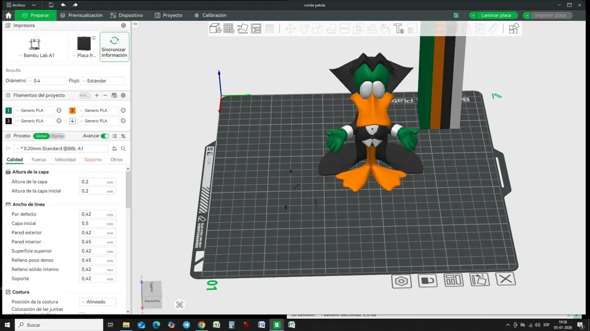590x331 pixels.
Task: Click the save disk icon in title bar
Action: (x=51, y=5)
